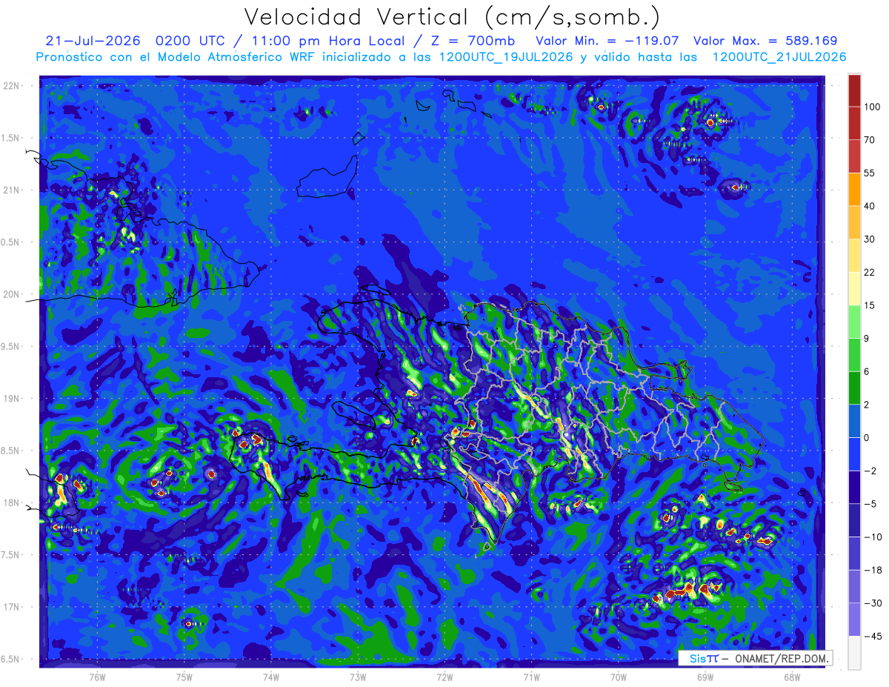
Task: Click the "Valor Min. = -119.07" text
Action: pos(607,41)
